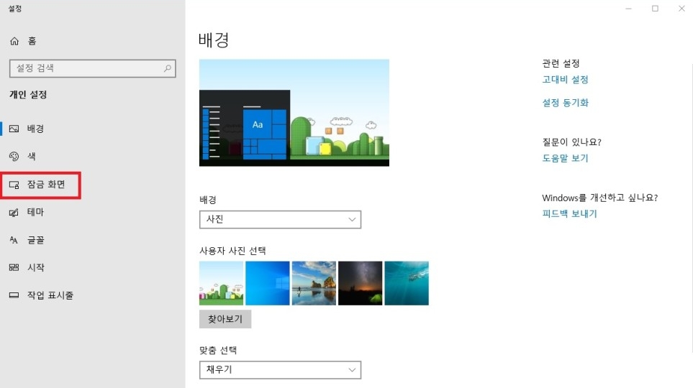The width and height of the screenshot is (693, 388).
Task: Click the 글꼴 font icon
Action: [14, 240]
